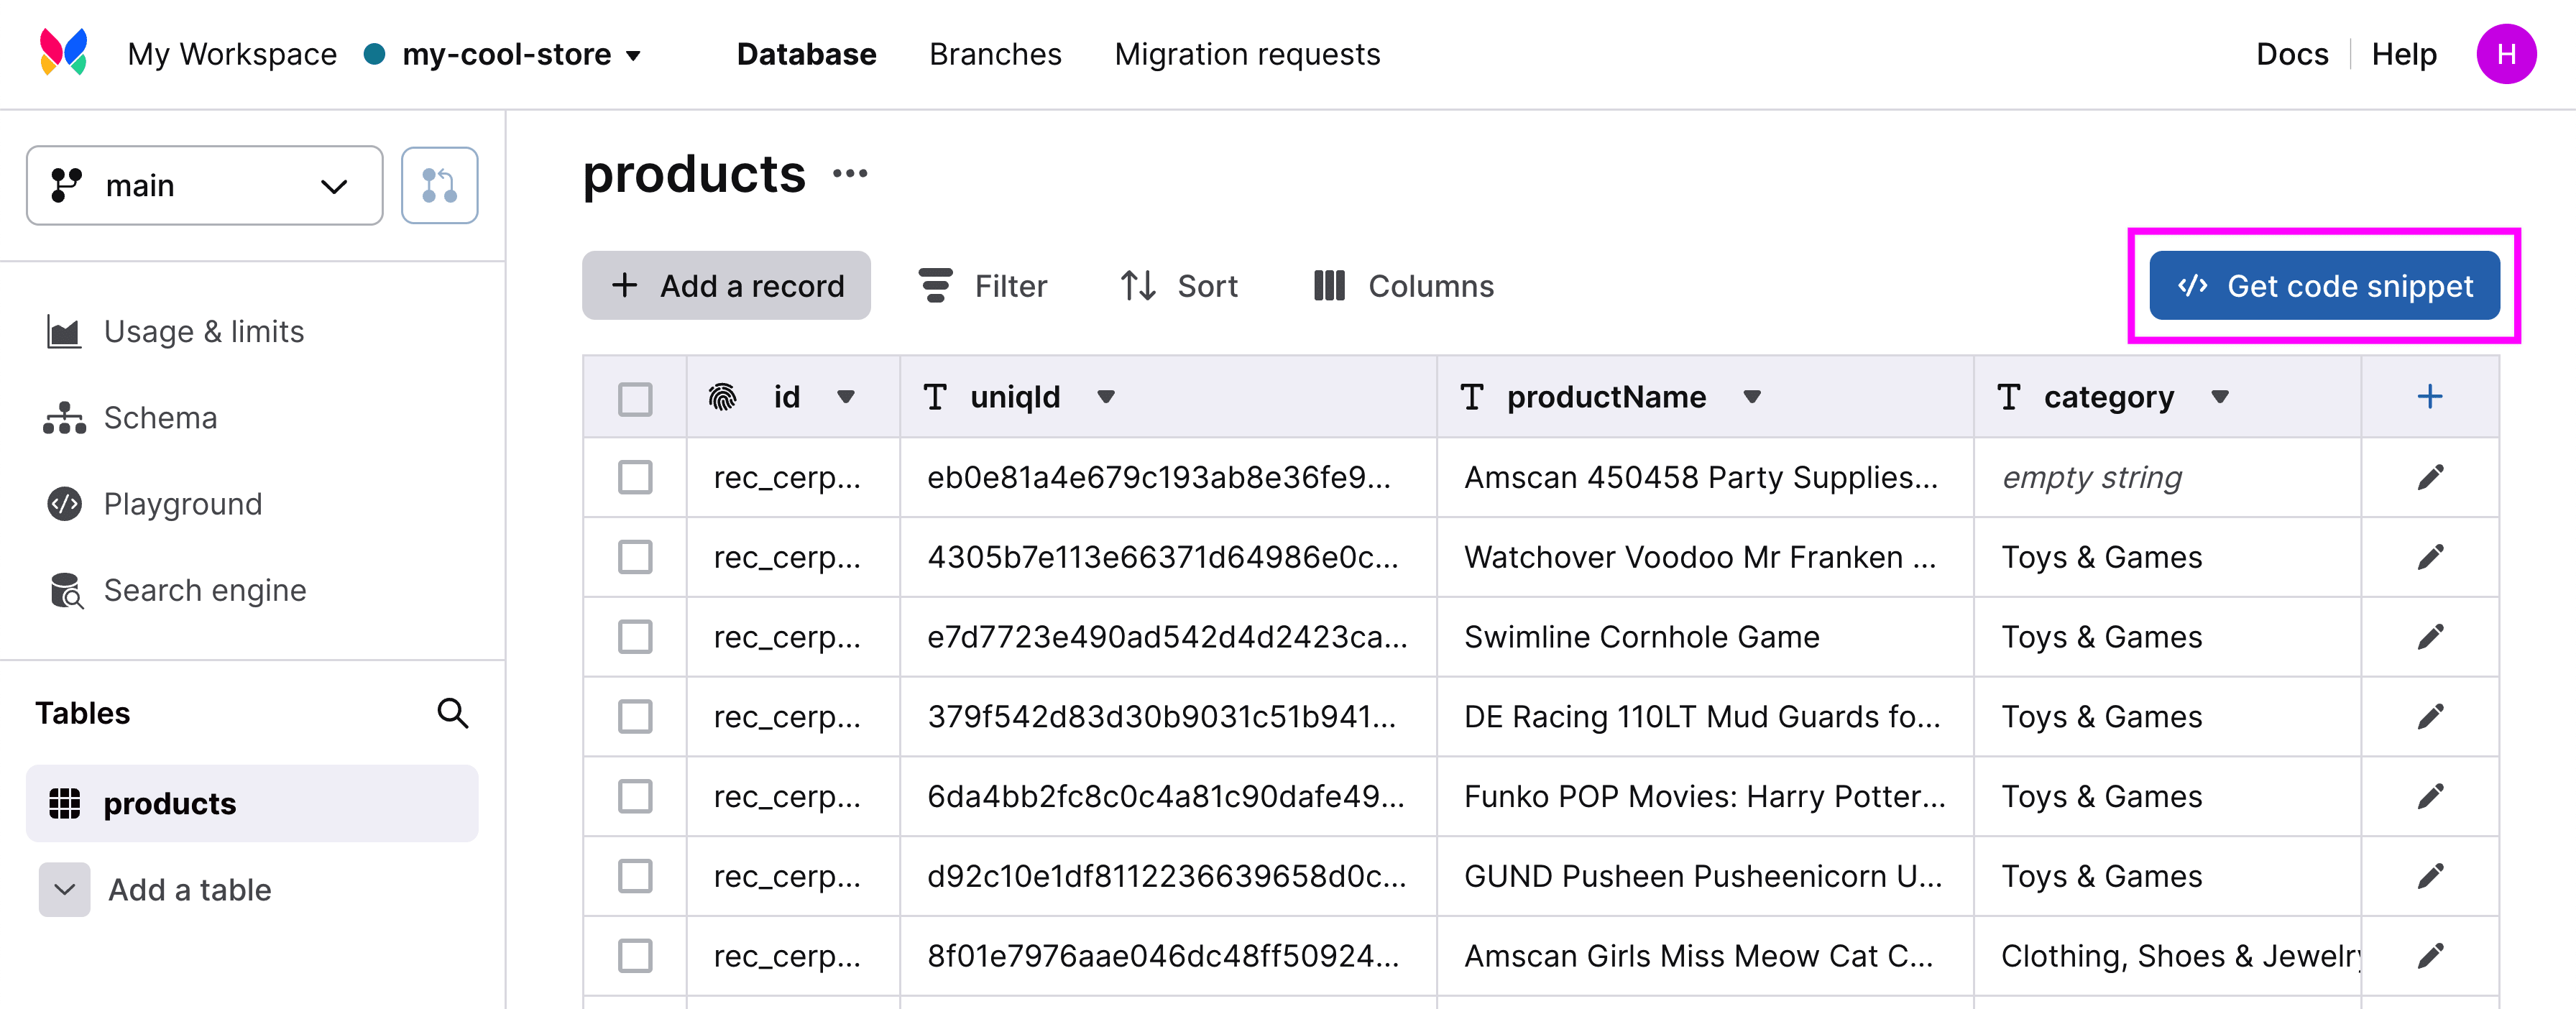The height and width of the screenshot is (1009, 2576).
Task: Search tables with the magnifier icon
Action: click(453, 713)
